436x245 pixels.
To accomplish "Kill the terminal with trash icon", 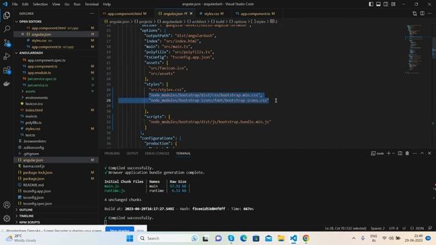I will pyautogui.click(x=407, y=153).
